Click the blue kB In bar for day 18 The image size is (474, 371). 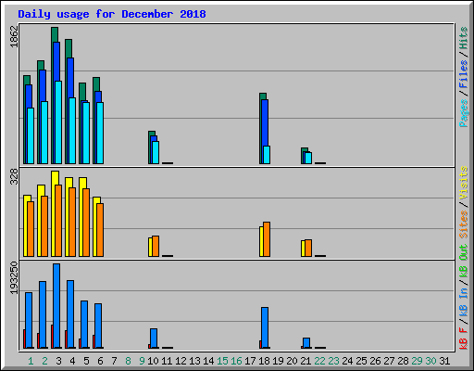(265, 327)
